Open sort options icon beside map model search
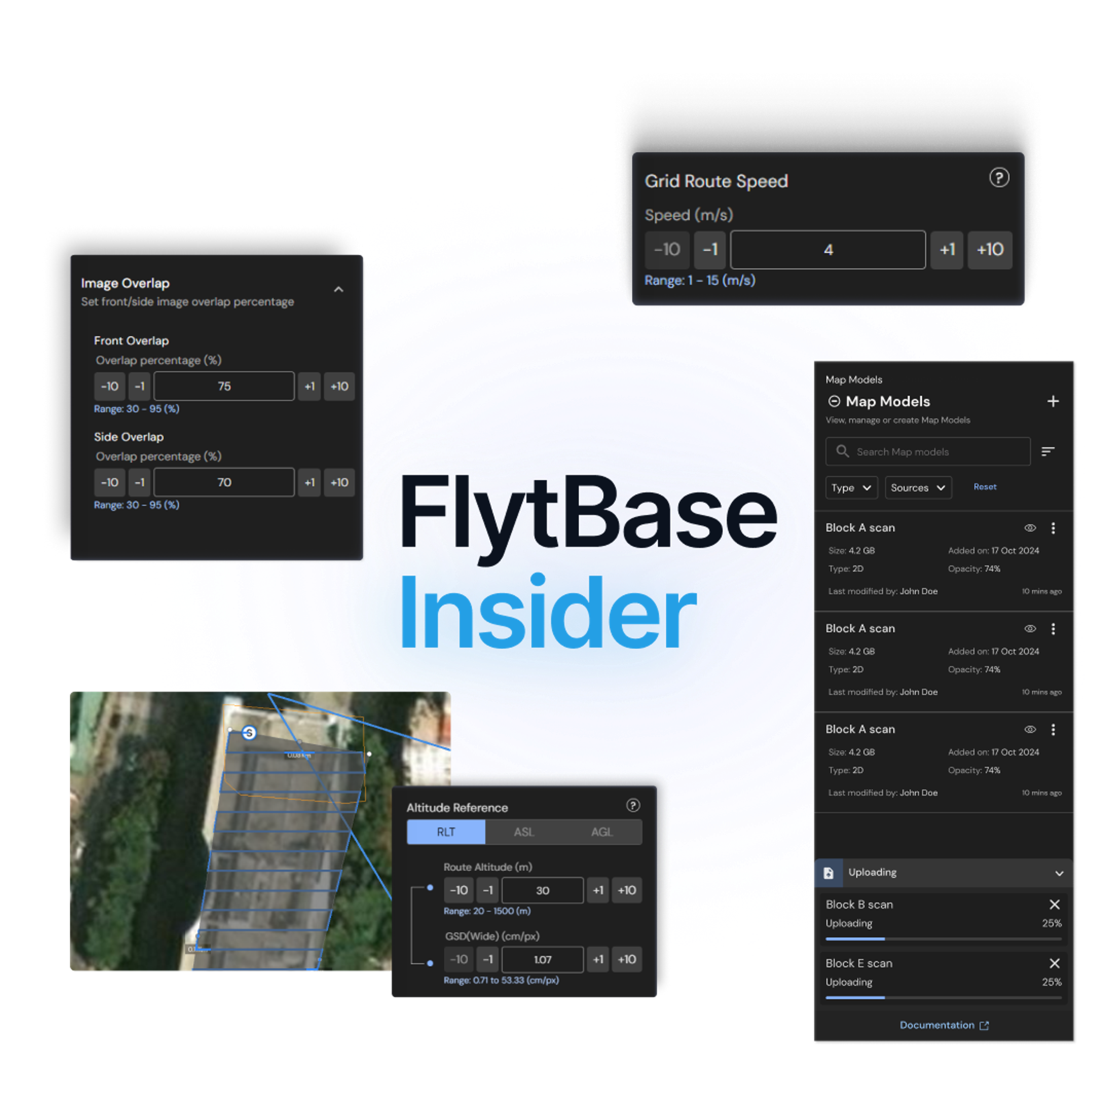The width and height of the screenshot is (1110, 1110). click(1047, 452)
